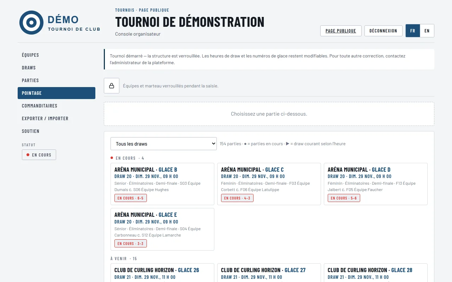Image resolution: width=452 pixels, height=282 pixels.
Task: Click the DÉMO target logo icon
Action: point(31,23)
